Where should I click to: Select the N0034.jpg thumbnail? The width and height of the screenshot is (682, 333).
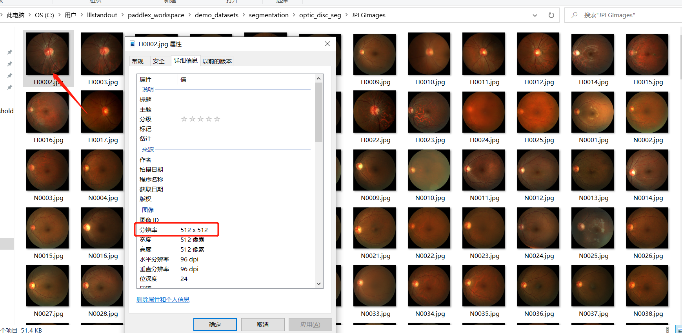coord(429,286)
